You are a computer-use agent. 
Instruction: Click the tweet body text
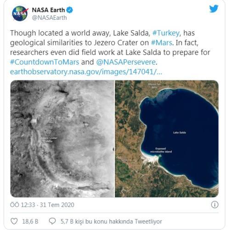click(110, 47)
